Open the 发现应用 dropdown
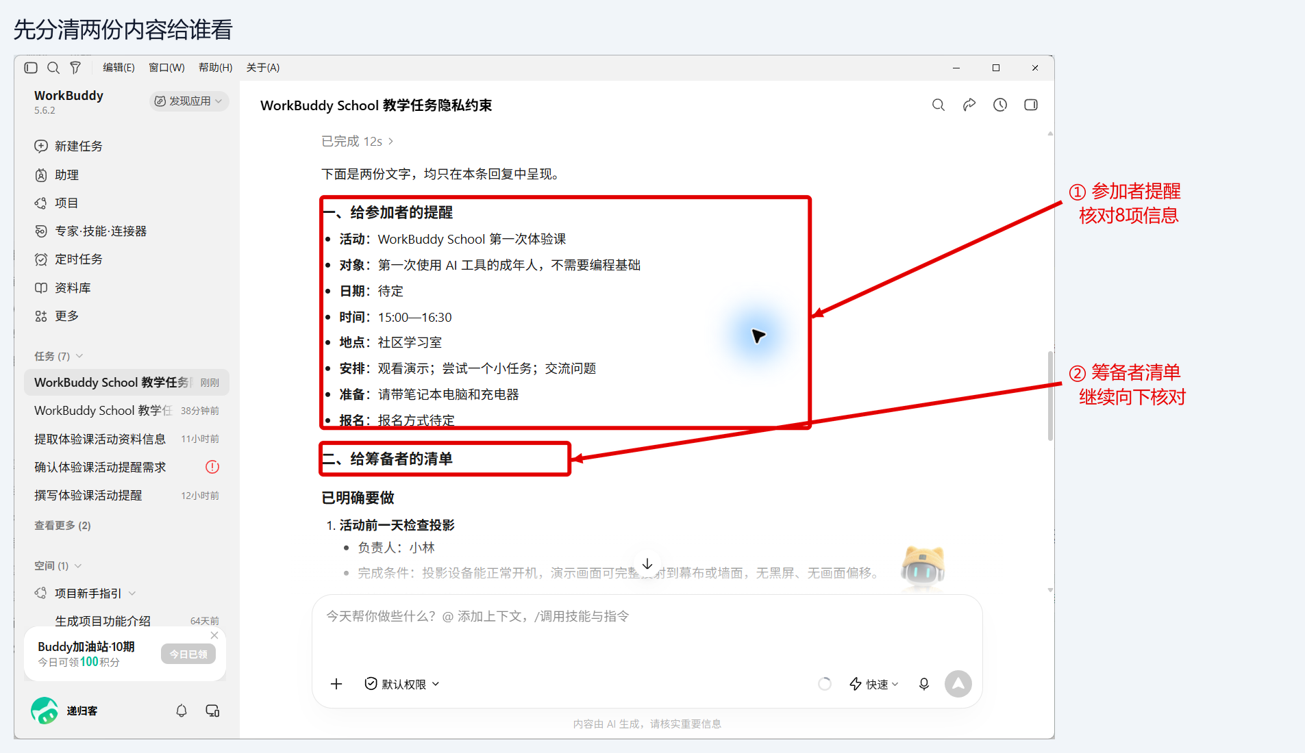 click(189, 101)
